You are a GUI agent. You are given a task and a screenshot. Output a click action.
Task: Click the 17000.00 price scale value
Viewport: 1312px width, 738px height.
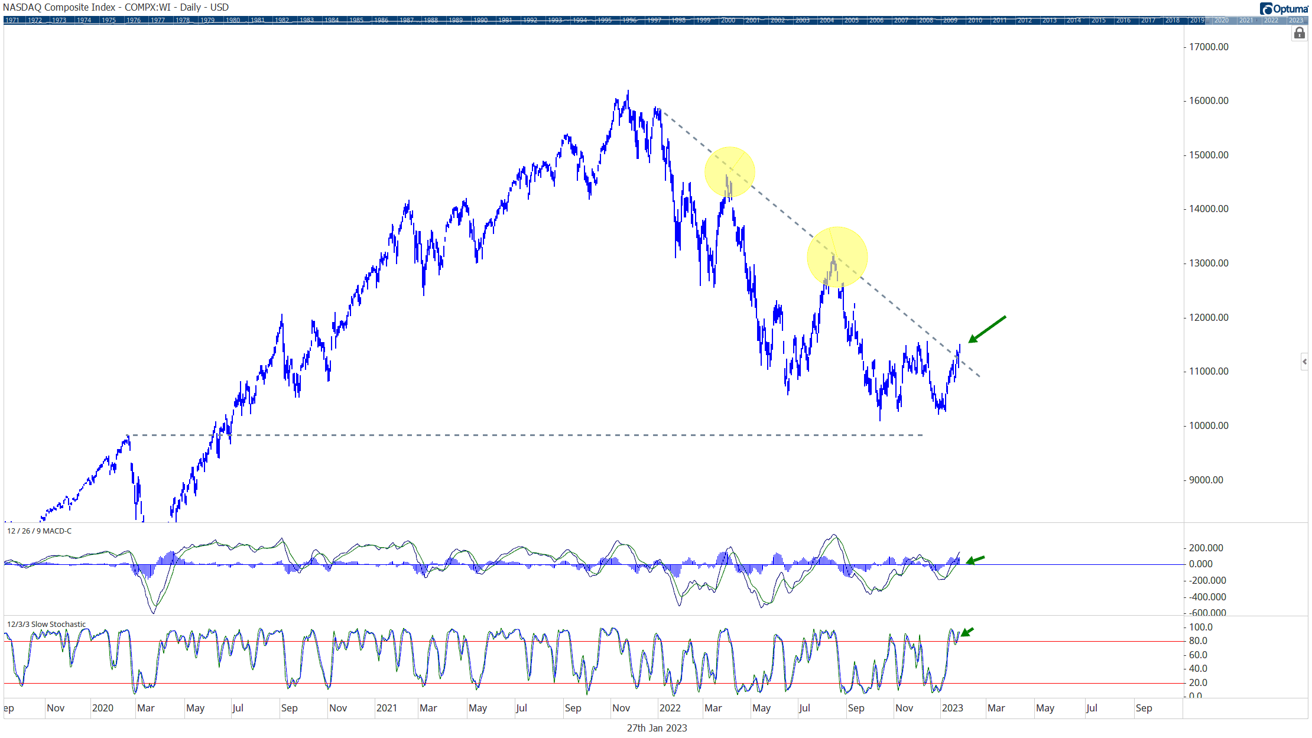point(1209,47)
